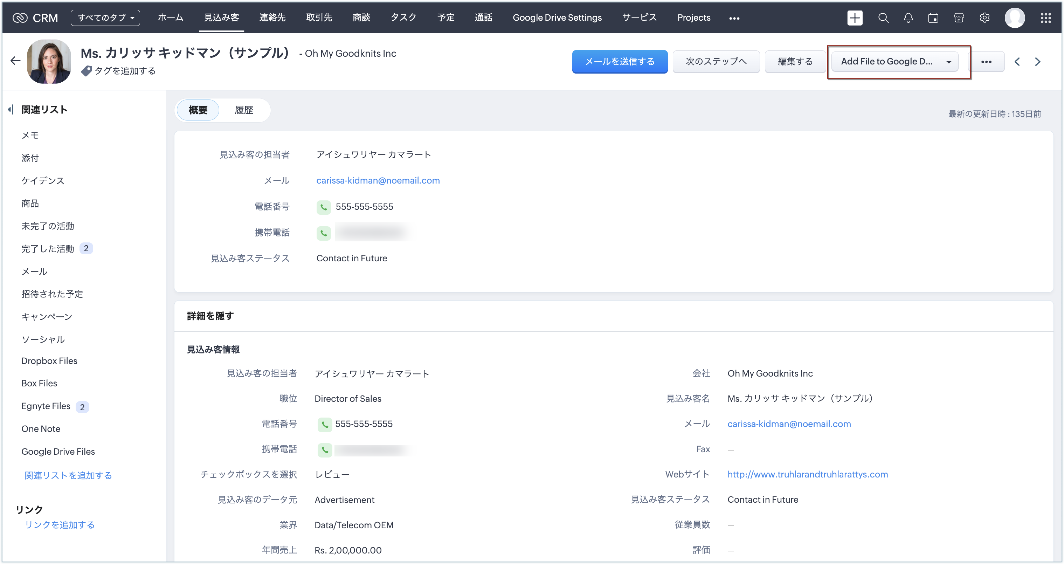Image resolution: width=1064 pixels, height=564 pixels.
Task: Open the 商談 tab
Action: click(361, 18)
